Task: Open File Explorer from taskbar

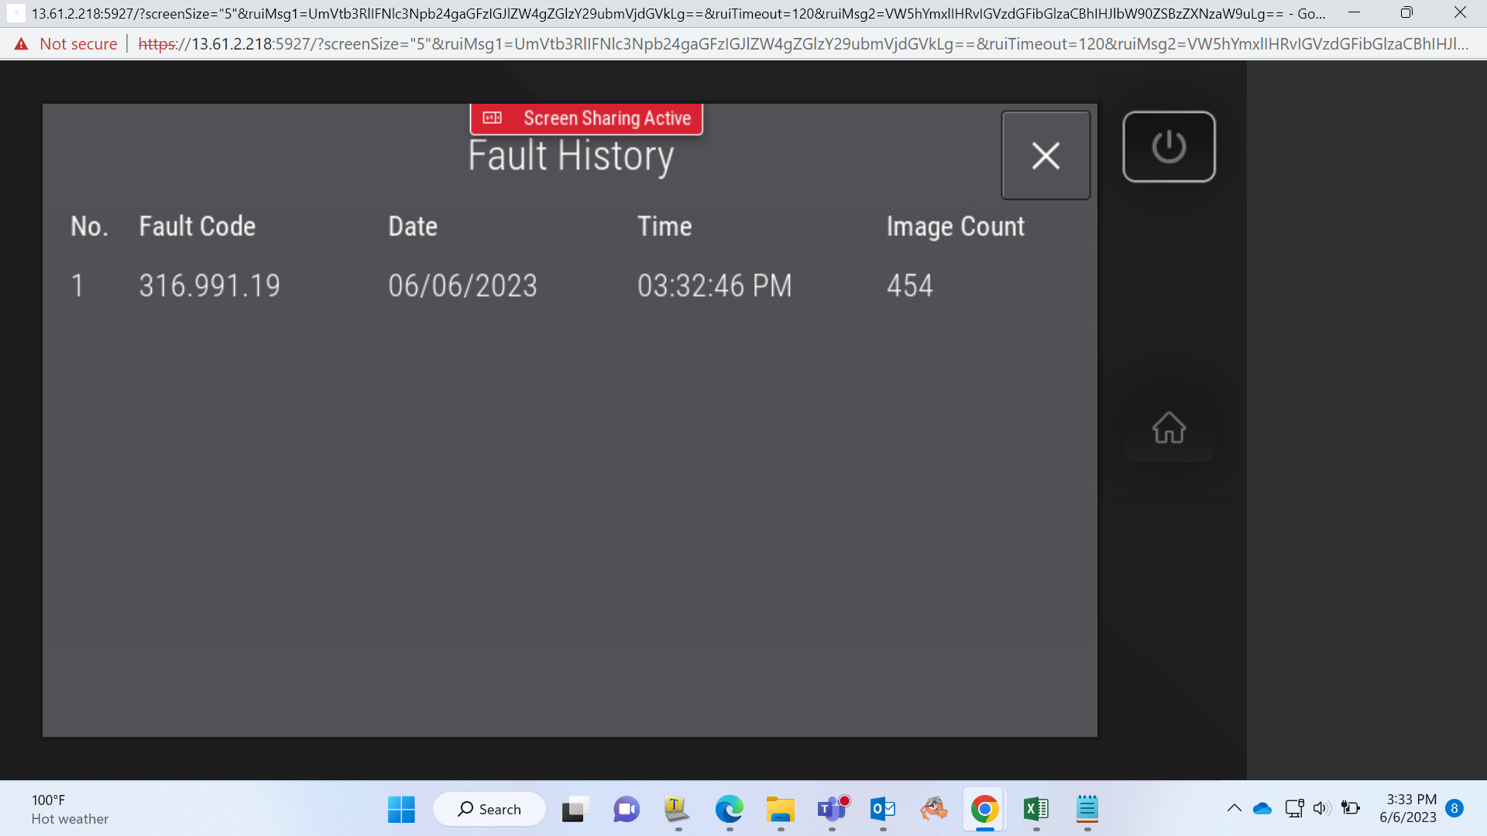Action: (780, 810)
